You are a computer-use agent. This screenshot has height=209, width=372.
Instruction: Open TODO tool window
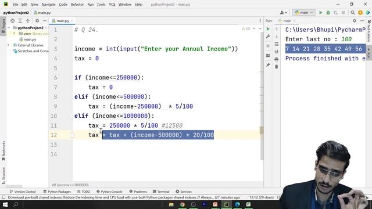84,192
